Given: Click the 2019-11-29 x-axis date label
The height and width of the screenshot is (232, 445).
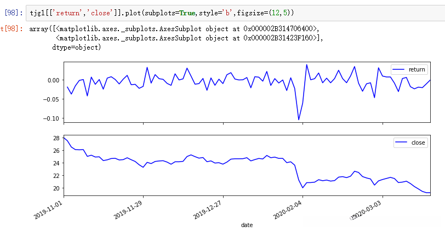Looking at the screenshot, I should 128,211.
